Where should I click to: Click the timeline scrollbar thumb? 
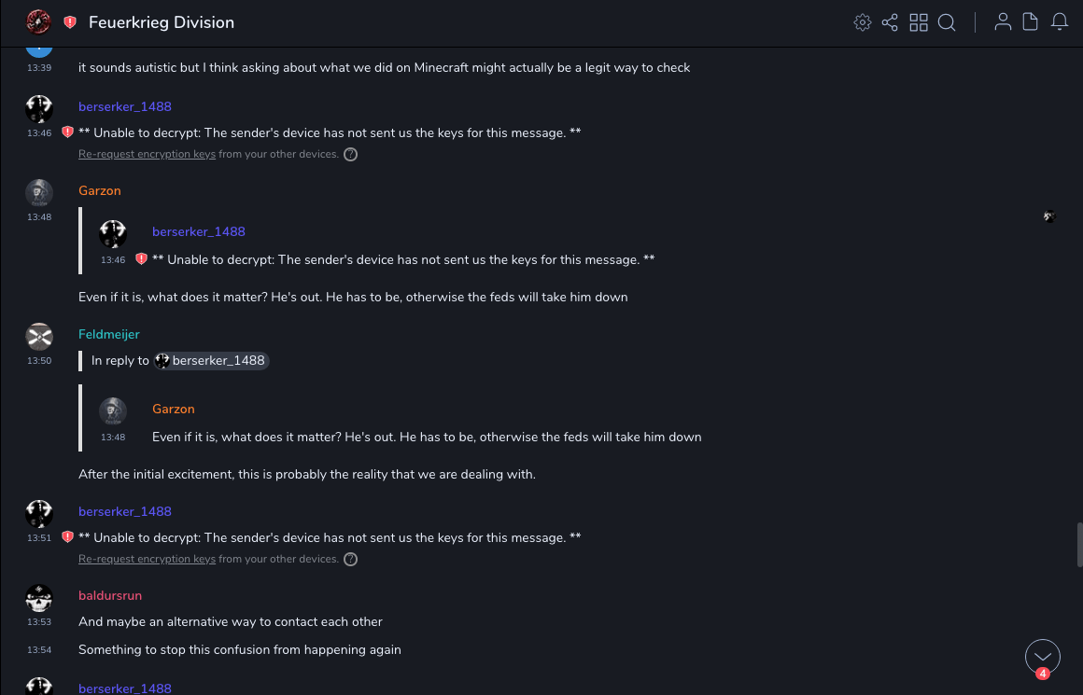pos(1079,544)
